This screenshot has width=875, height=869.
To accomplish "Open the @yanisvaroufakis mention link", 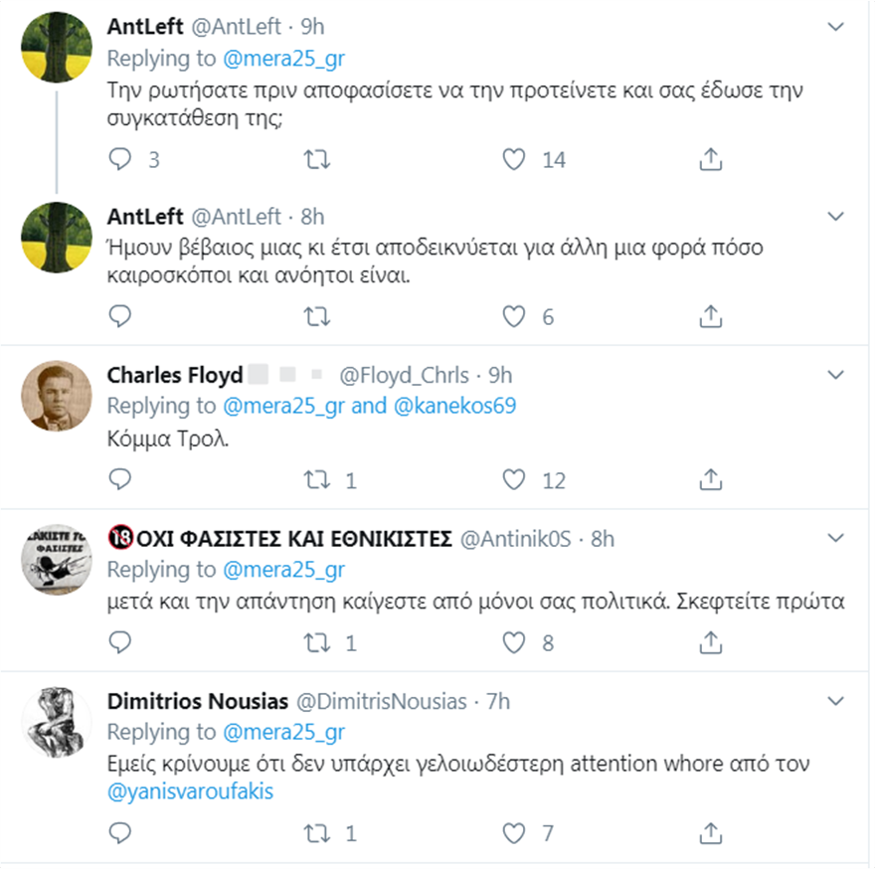I will [190, 792].
